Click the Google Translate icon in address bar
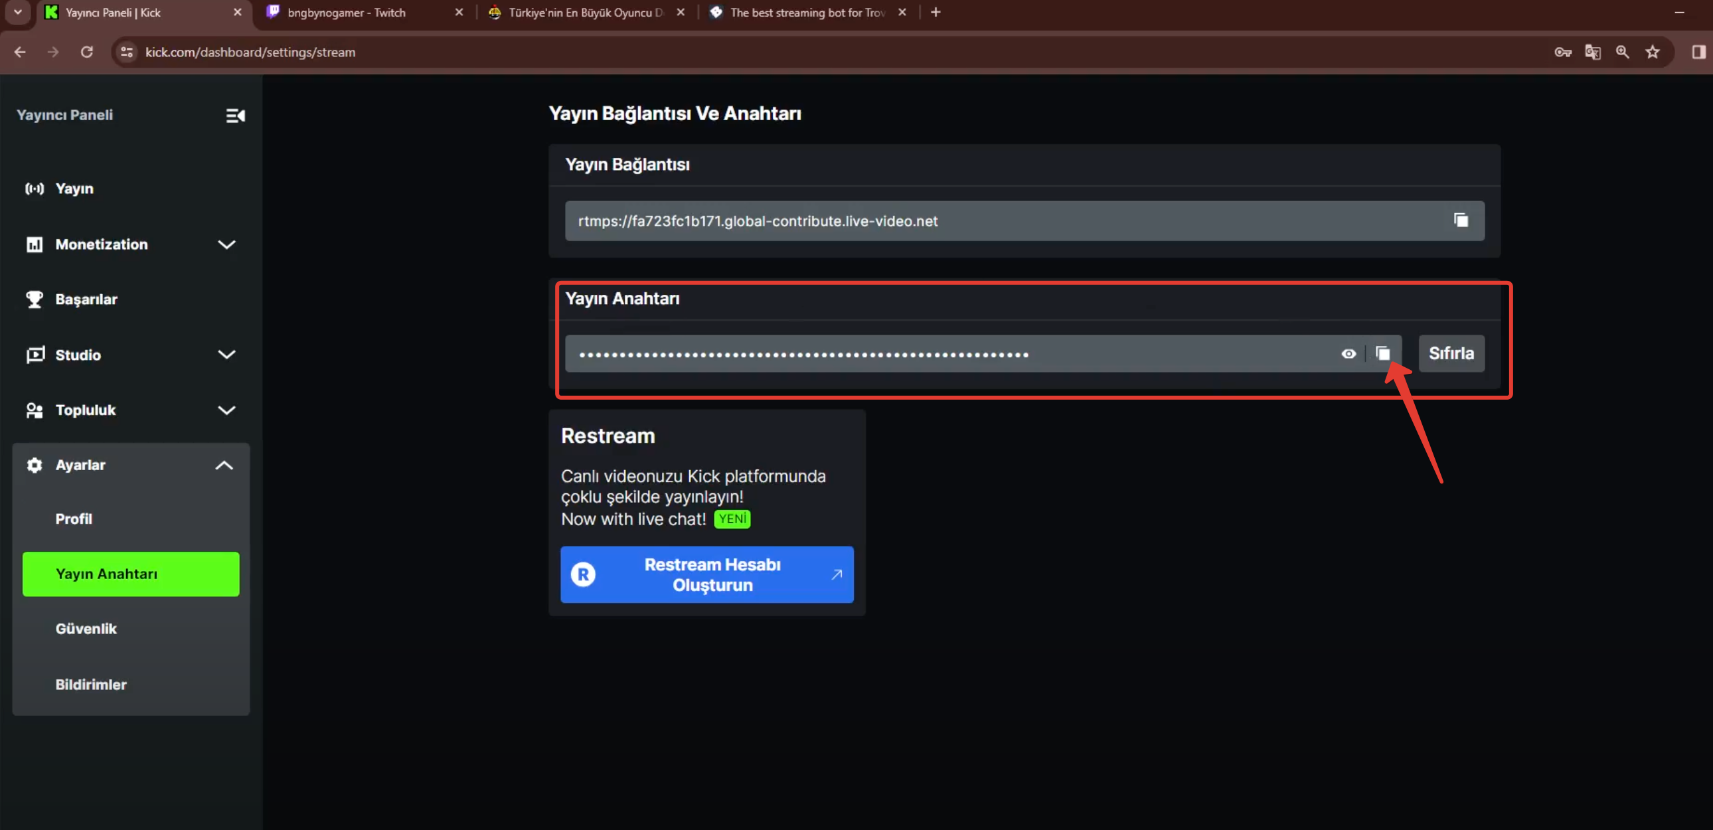The height and width of the screenshot is (830, 1713). (x=1593, y=52)
